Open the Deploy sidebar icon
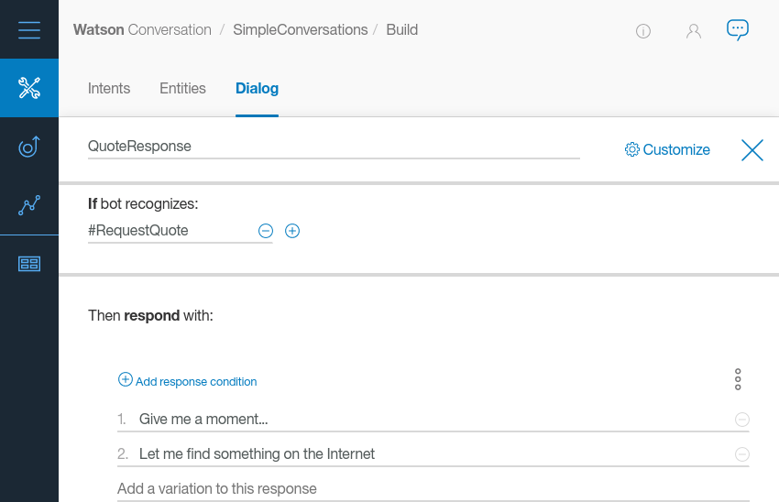The image size is (779, 502). [x=29, y=264]
